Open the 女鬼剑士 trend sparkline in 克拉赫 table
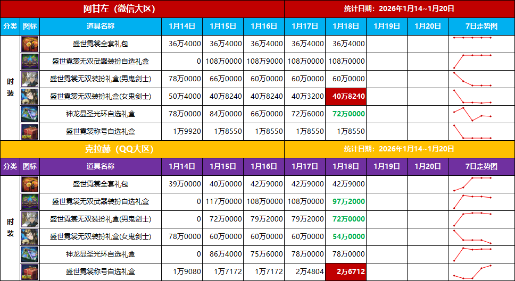Viewport: 515px width, 281px height. 472,237
